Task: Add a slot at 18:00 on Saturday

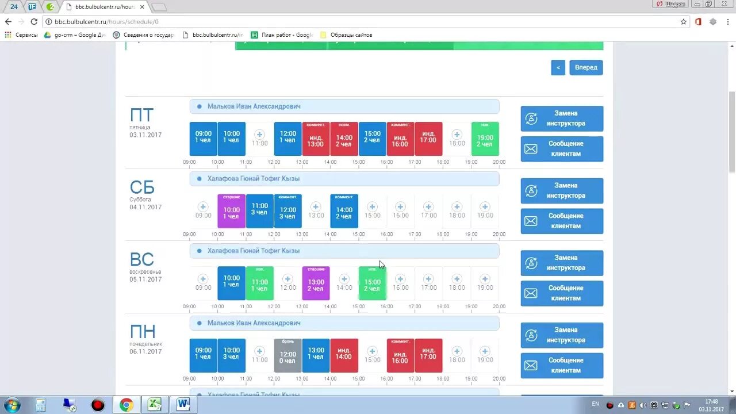Action: [457, 206]
